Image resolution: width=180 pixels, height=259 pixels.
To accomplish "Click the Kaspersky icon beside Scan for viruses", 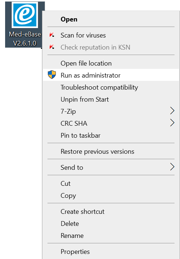I will tap(52, 35).
